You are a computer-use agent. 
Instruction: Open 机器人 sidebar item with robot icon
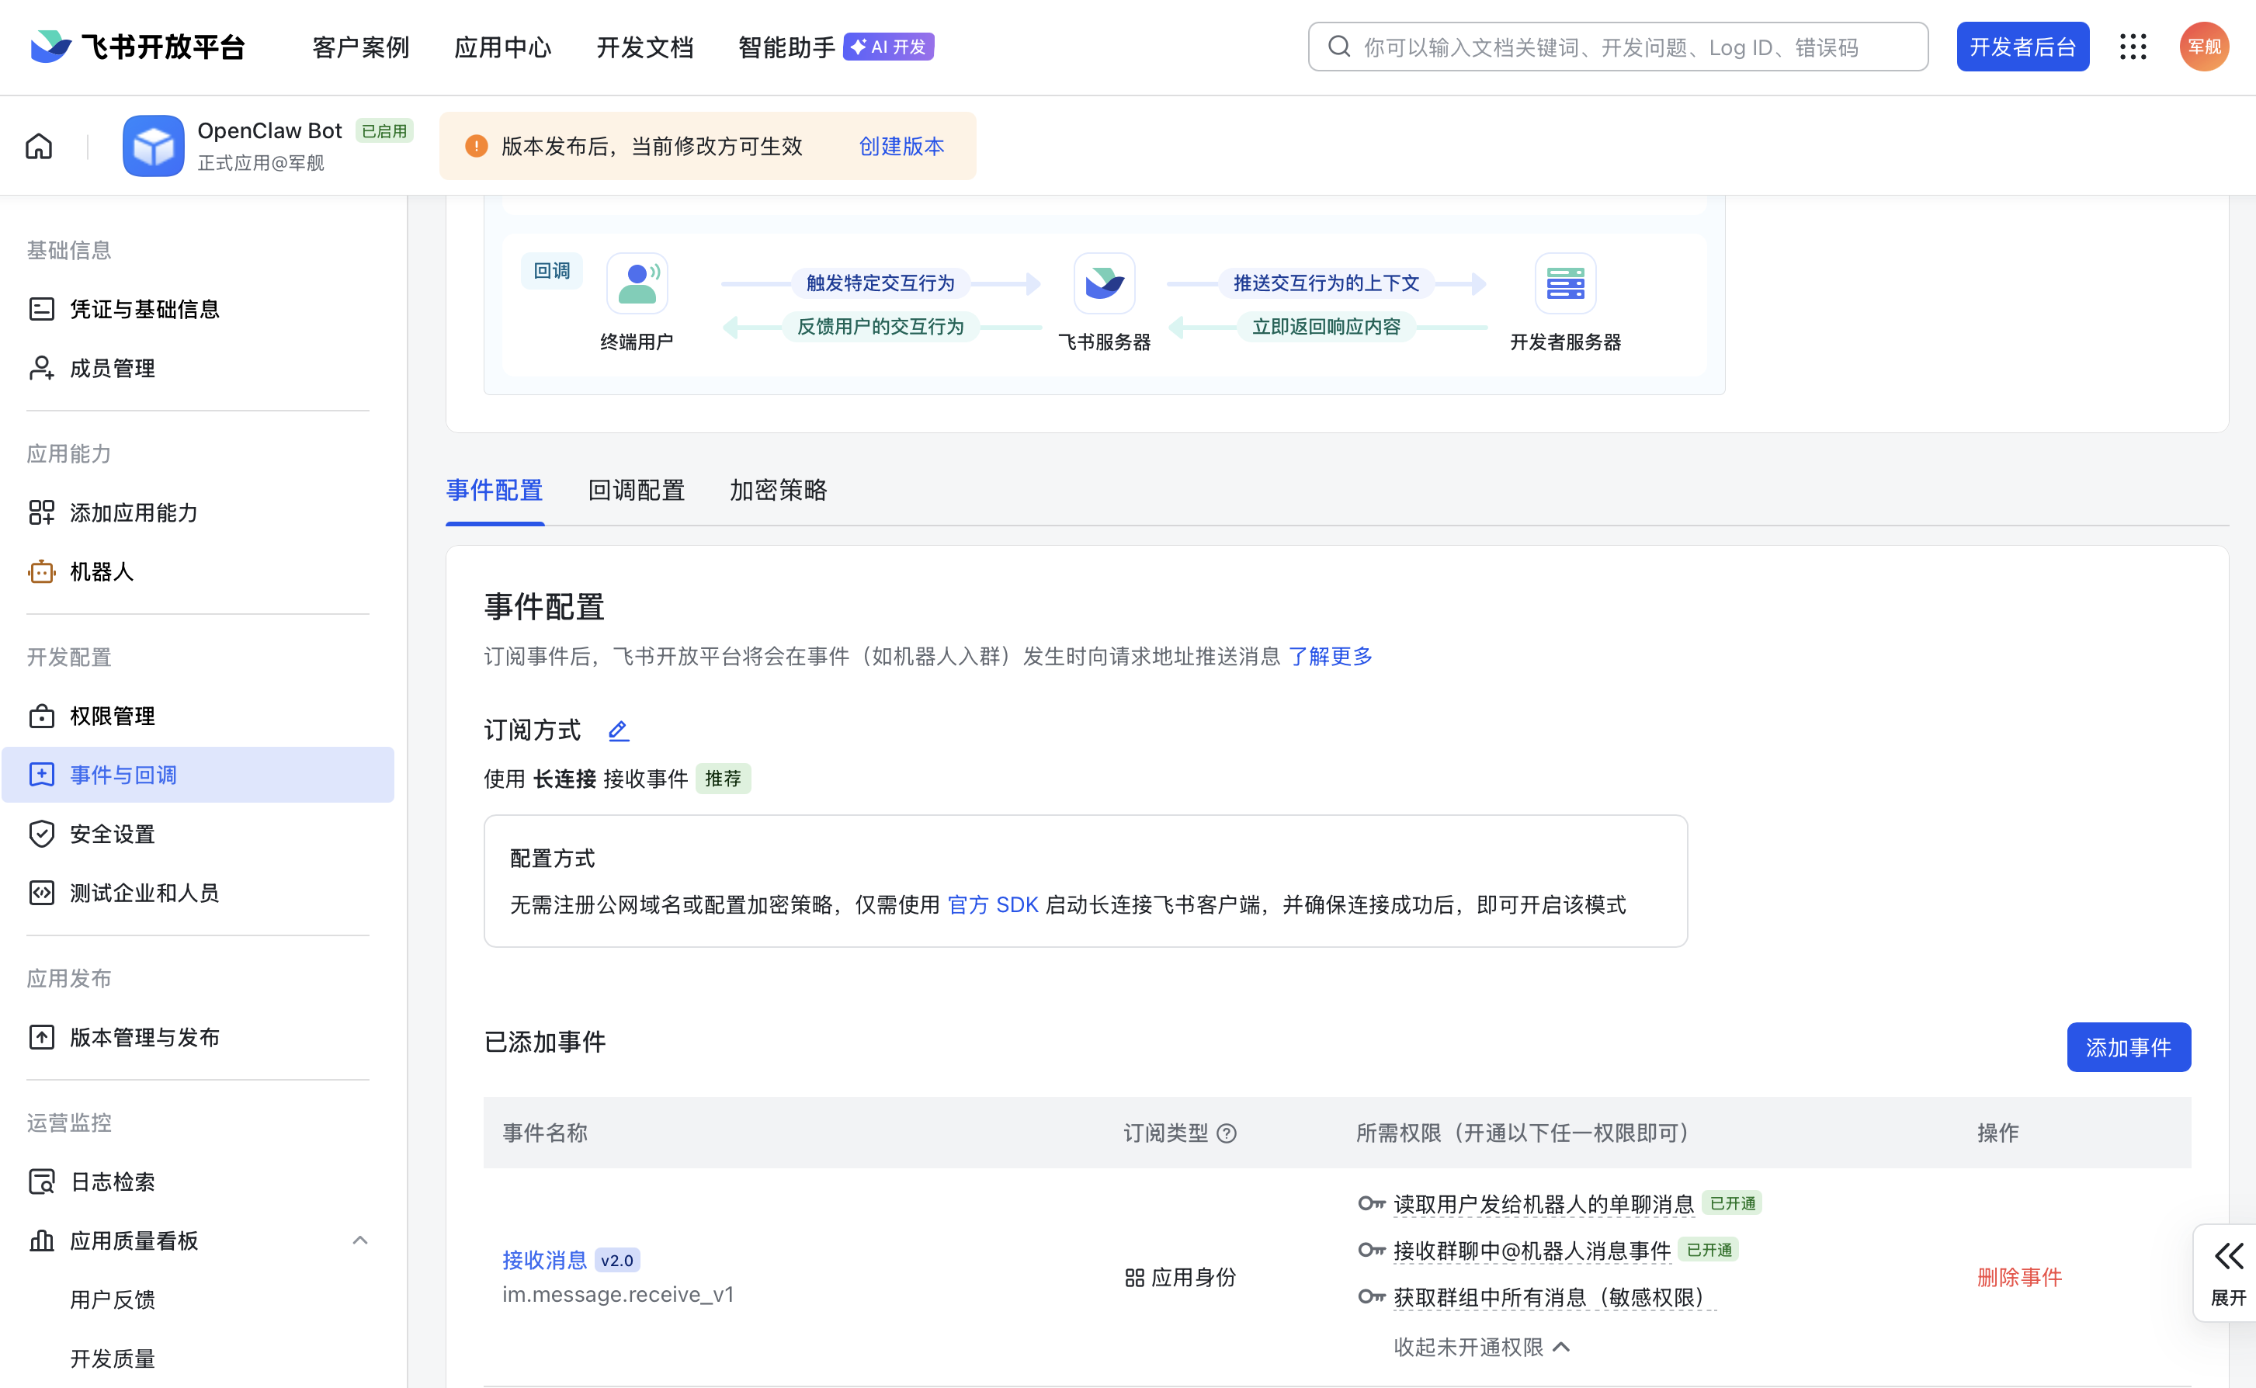click(x=101, y=572)
